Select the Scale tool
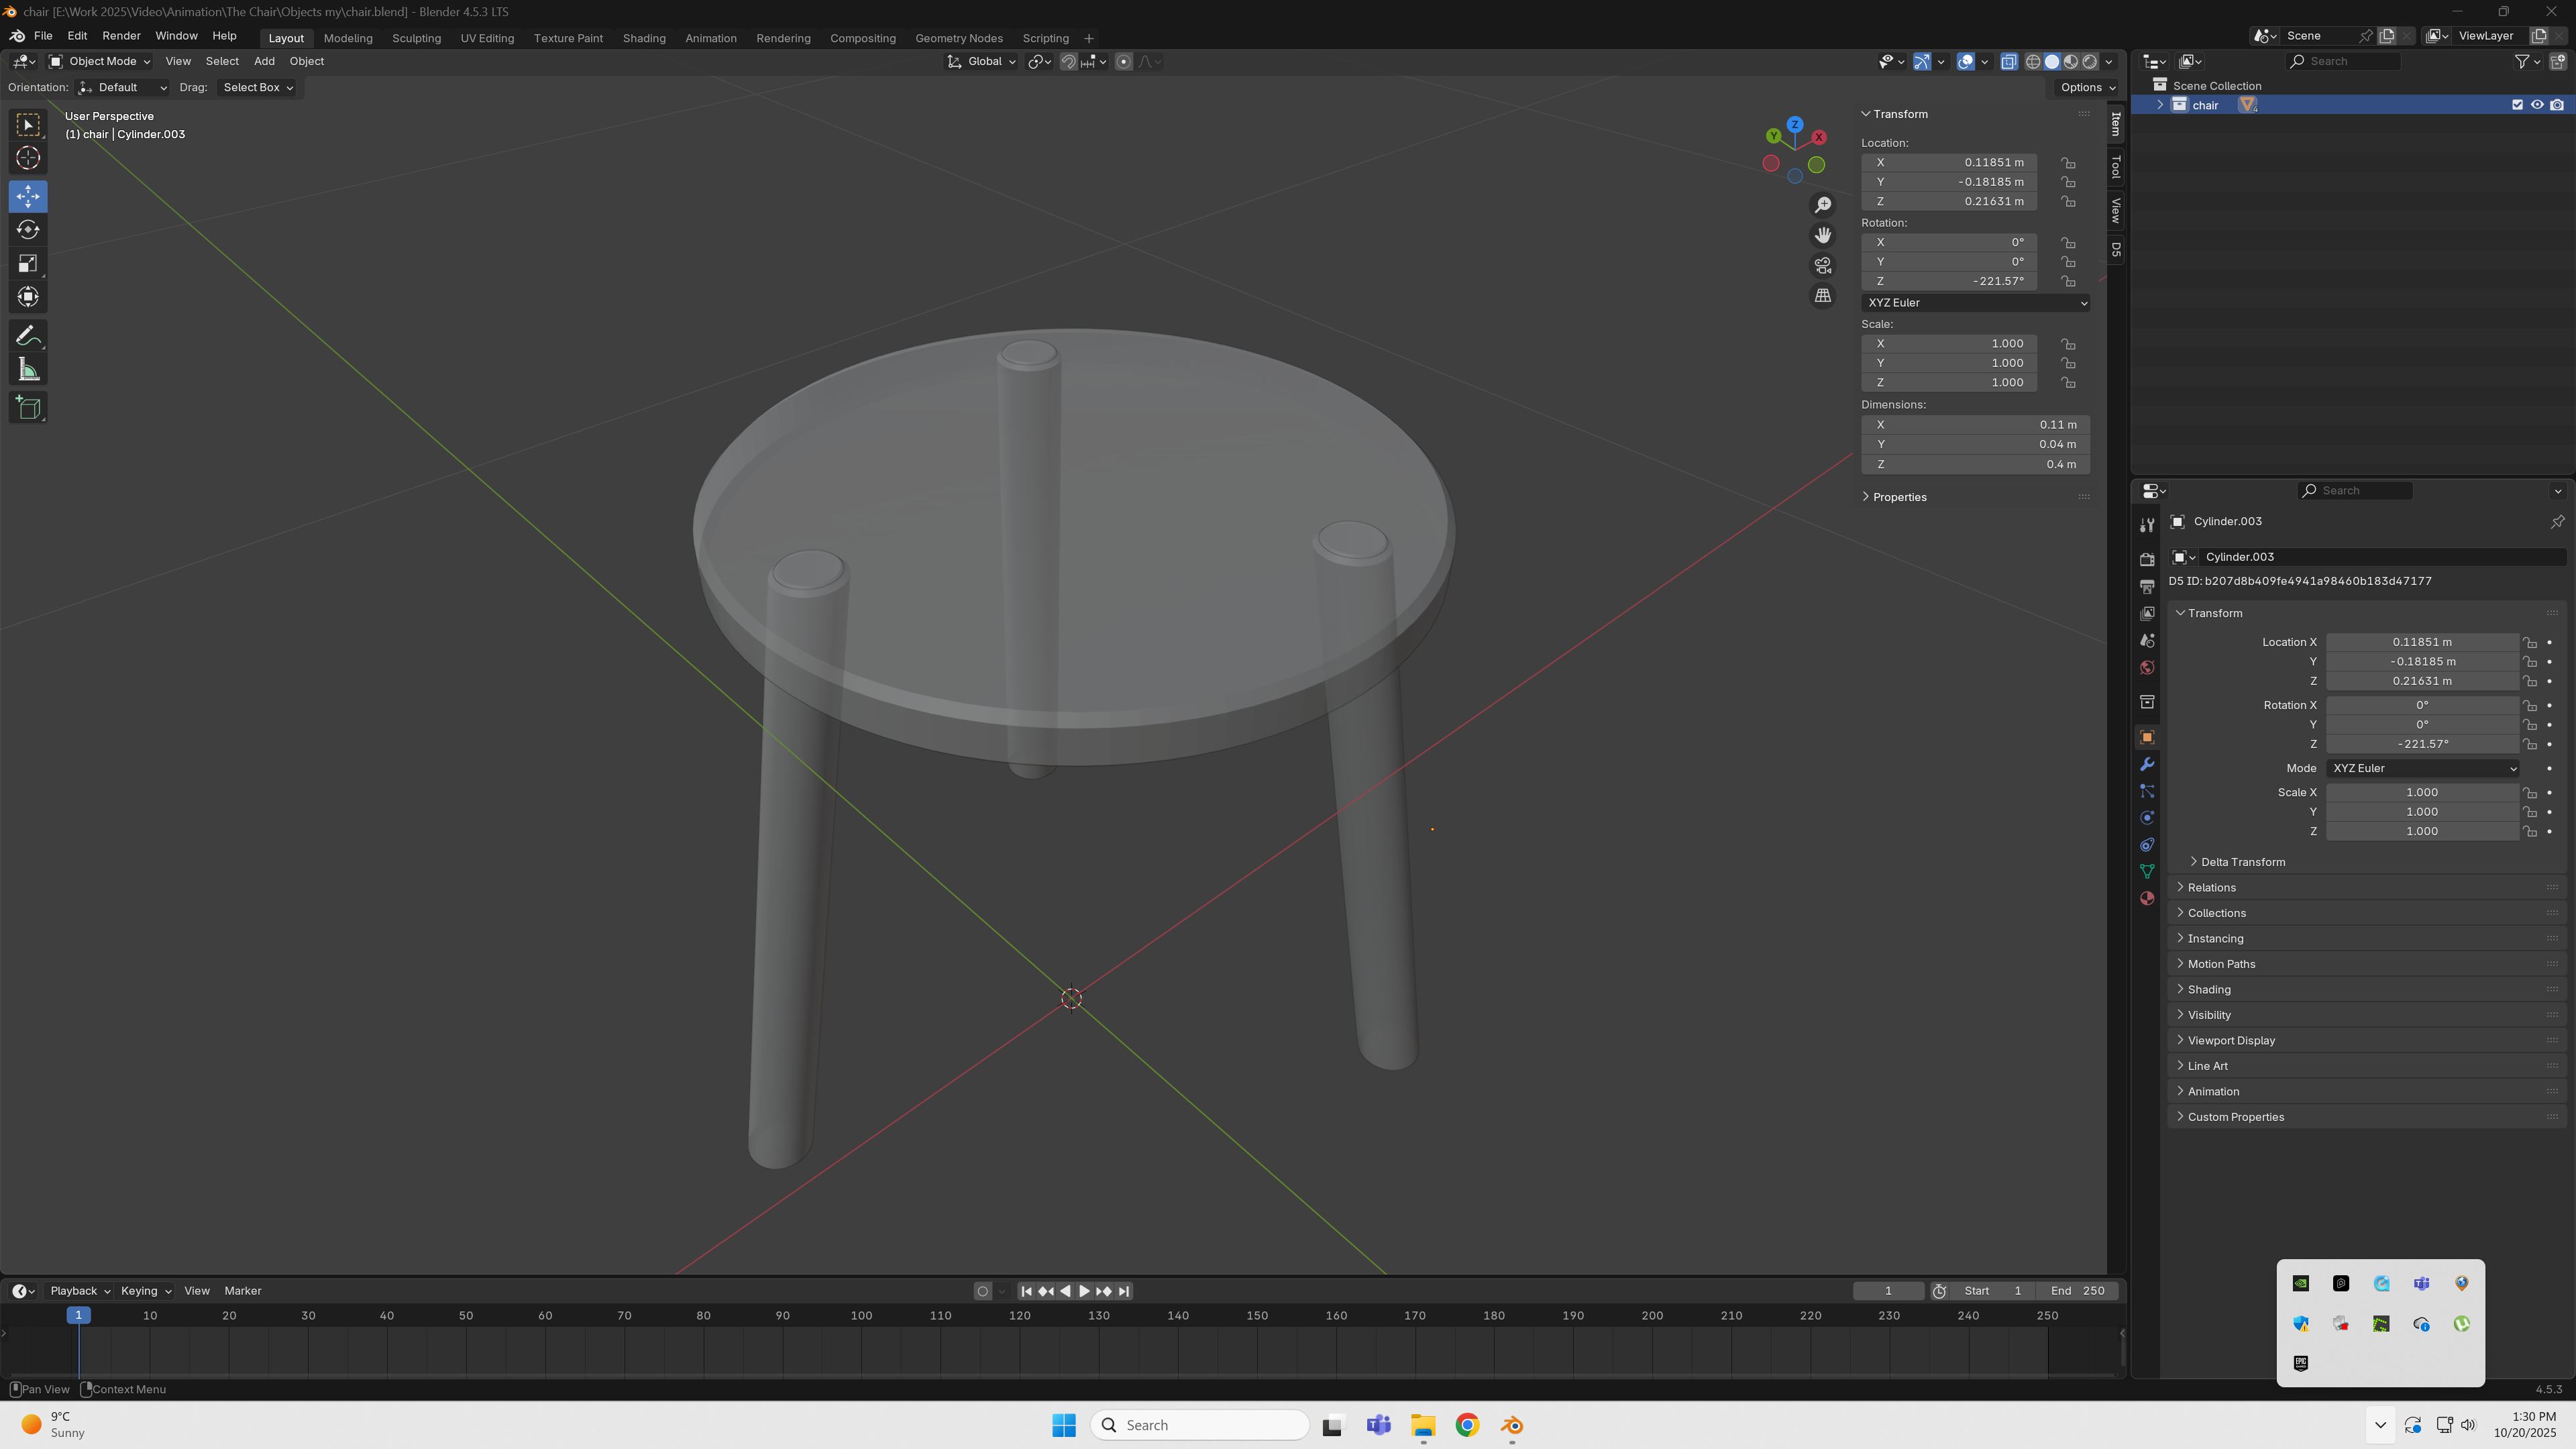2576x1449 pixels. [x=28, y=264]
